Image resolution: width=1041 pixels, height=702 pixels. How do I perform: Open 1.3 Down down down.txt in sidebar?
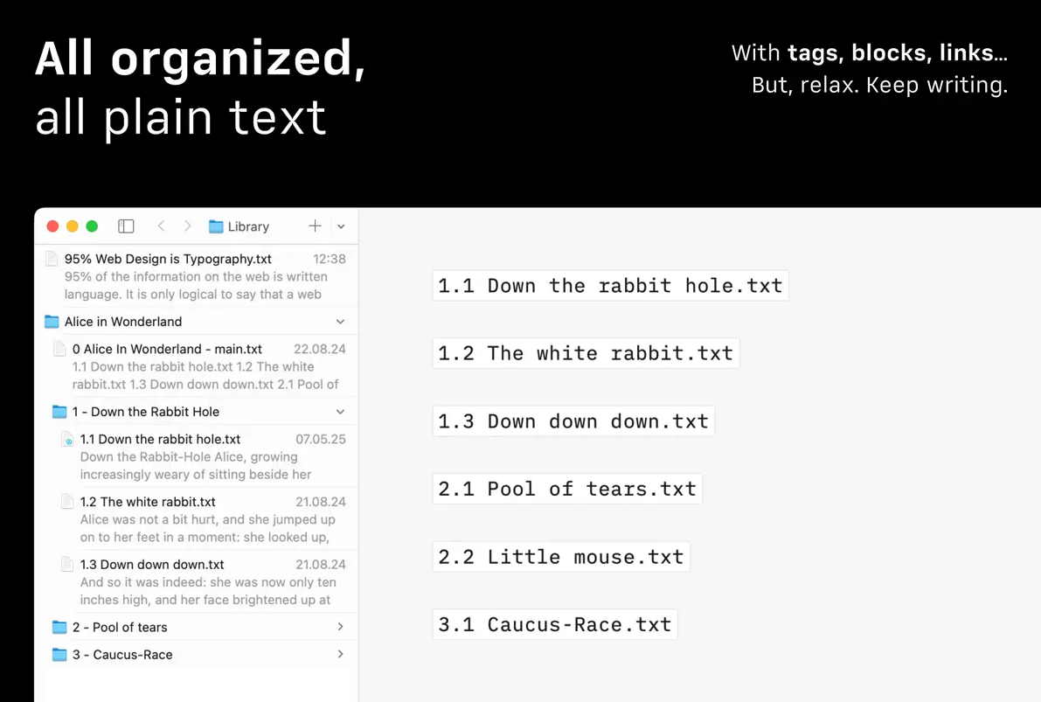coord(197,581)
